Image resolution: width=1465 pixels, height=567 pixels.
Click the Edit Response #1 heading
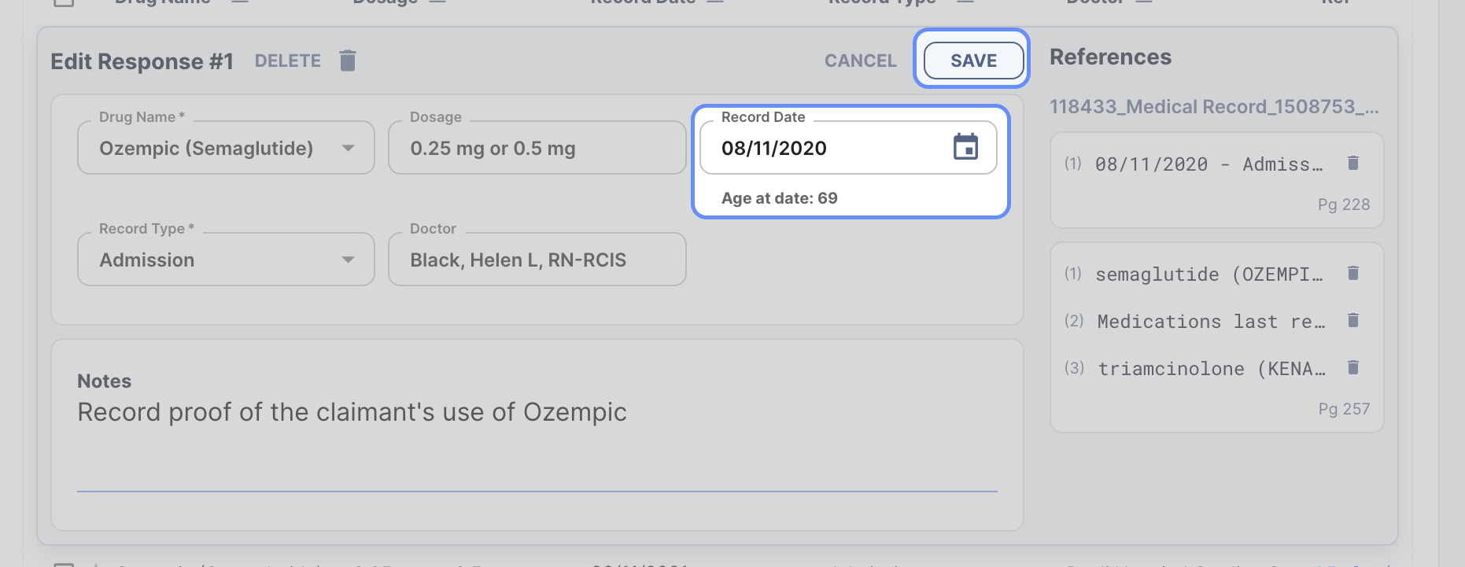coord(142,61)
